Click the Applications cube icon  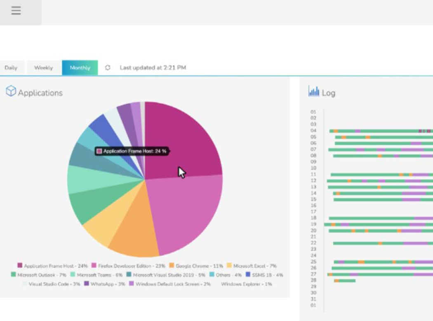click(x=11, y=91)
